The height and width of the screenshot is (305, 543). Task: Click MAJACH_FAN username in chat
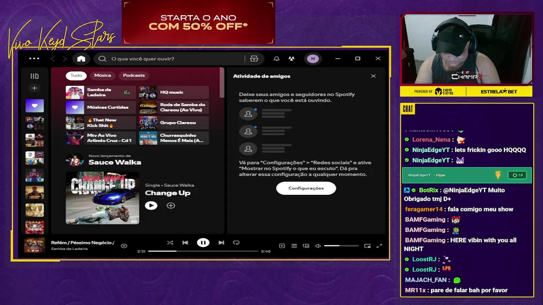(x=425, y=280)
